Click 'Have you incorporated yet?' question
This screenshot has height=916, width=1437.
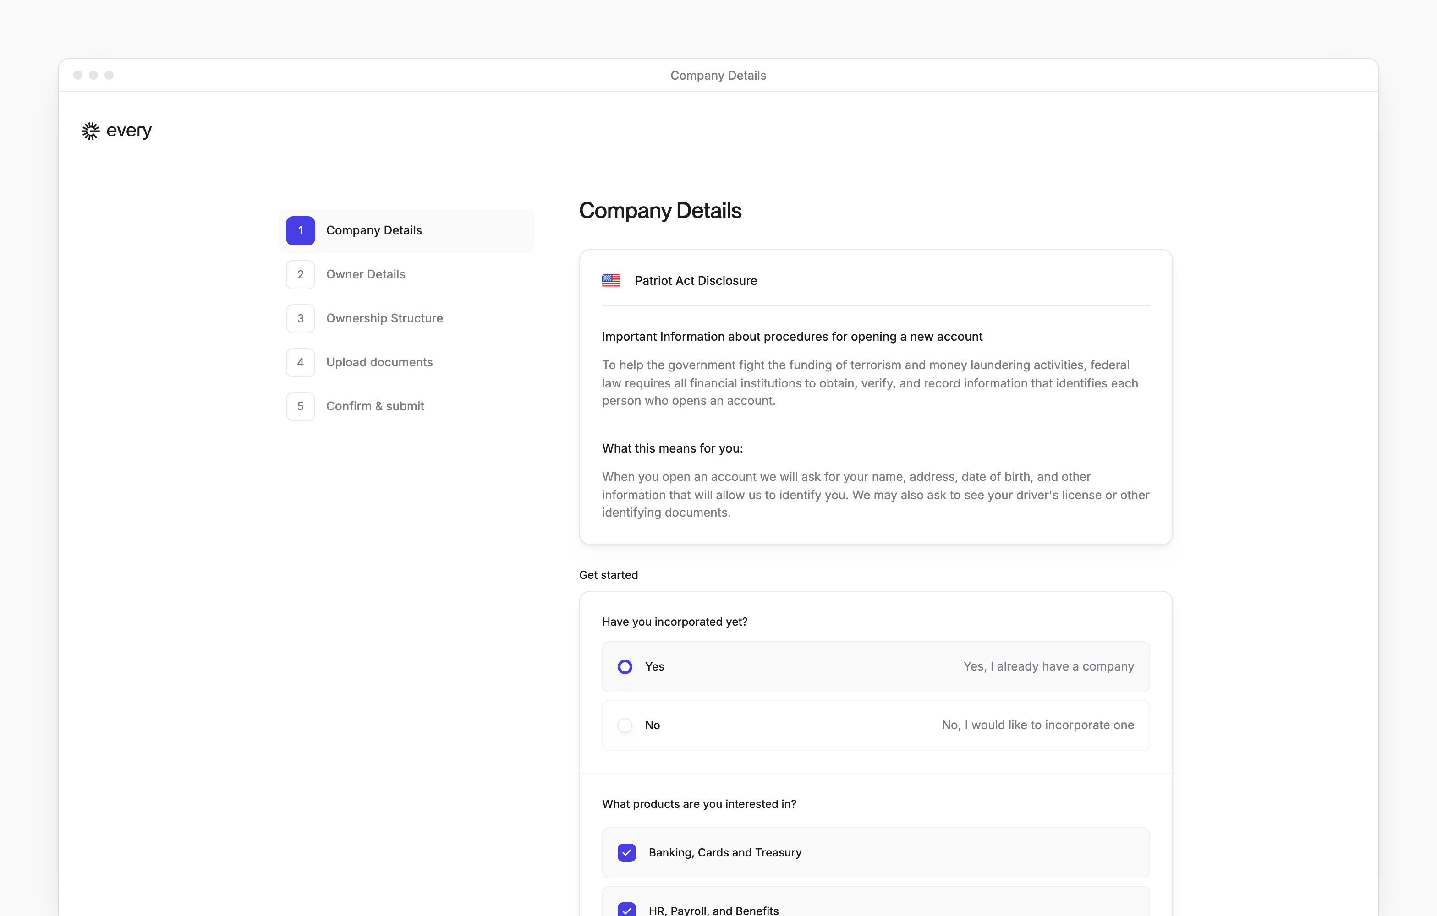tap(675, 622)
